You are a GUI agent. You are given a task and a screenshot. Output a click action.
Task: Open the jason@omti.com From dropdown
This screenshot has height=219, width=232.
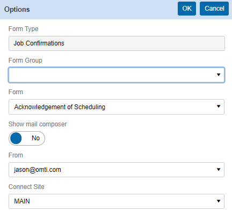tap(117, 170)
